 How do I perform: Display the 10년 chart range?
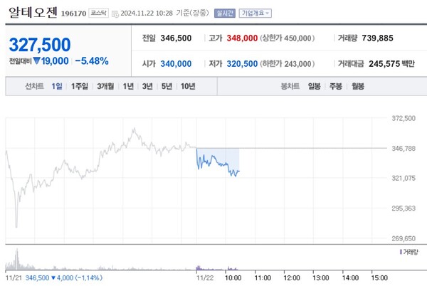188,86
